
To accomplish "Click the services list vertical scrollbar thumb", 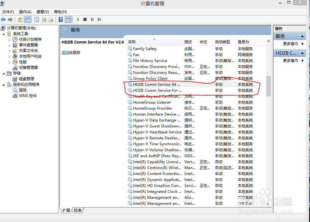I will (268, 86).
